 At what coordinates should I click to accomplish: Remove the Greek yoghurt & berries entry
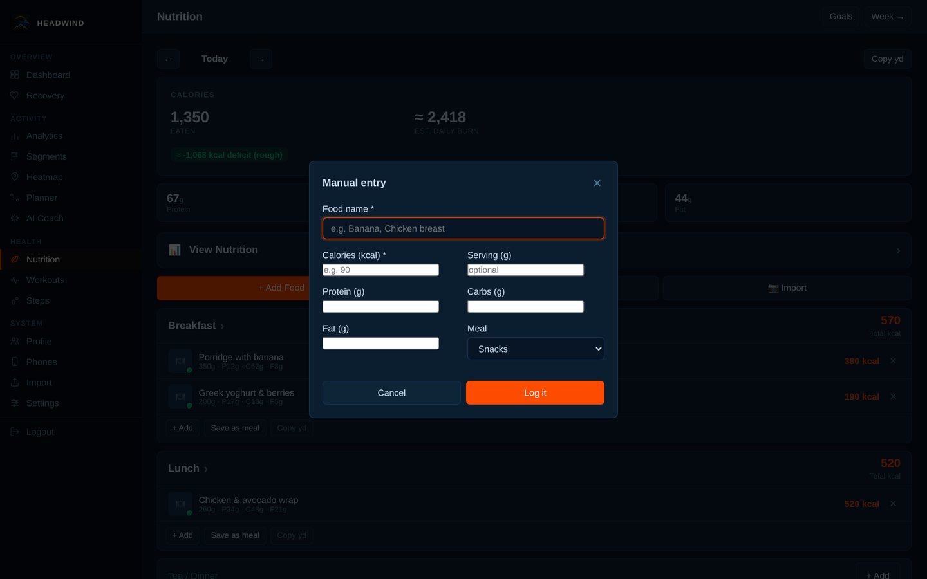[893, 397]
